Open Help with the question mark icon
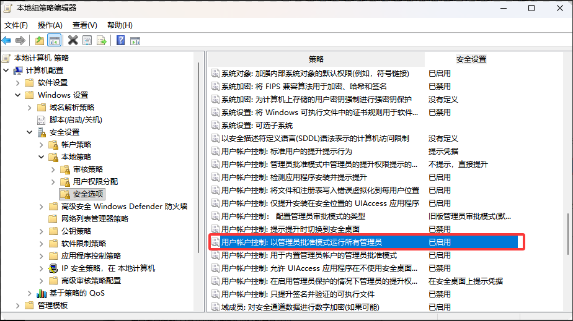This screenshot has width=573, height=321. coord(120,41)
